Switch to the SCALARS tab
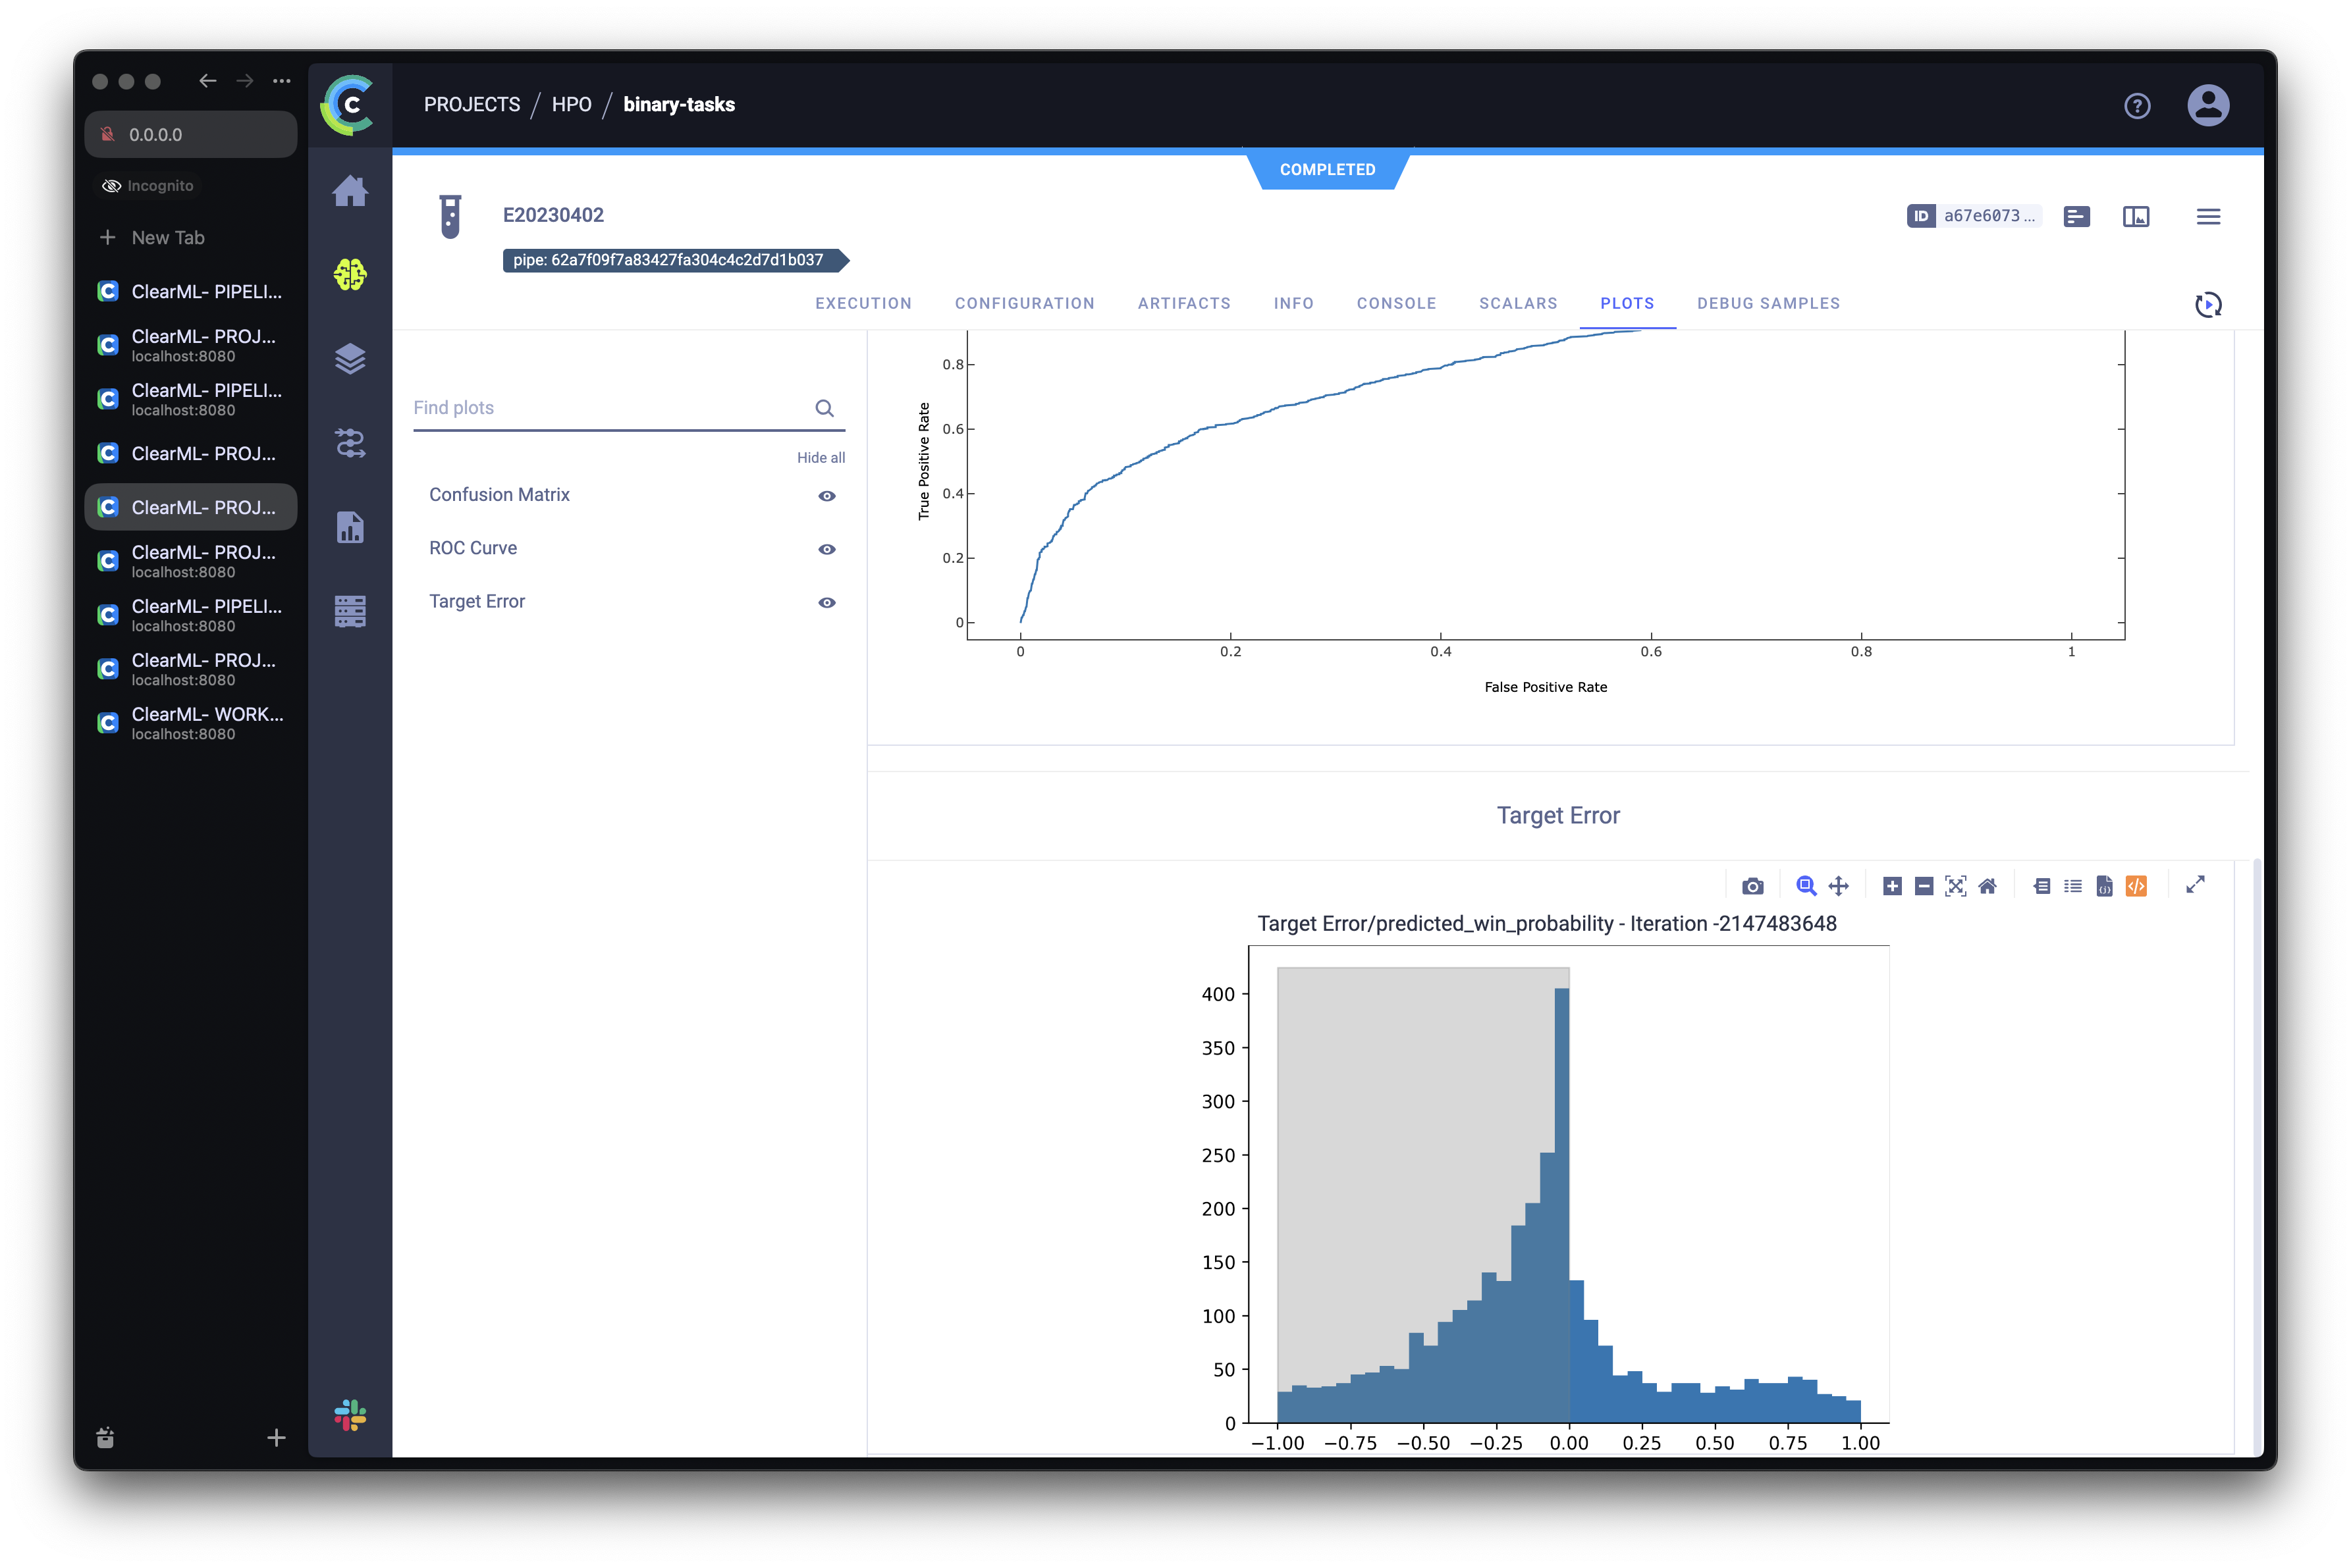2351x1568 pixels. point(1518,303)
